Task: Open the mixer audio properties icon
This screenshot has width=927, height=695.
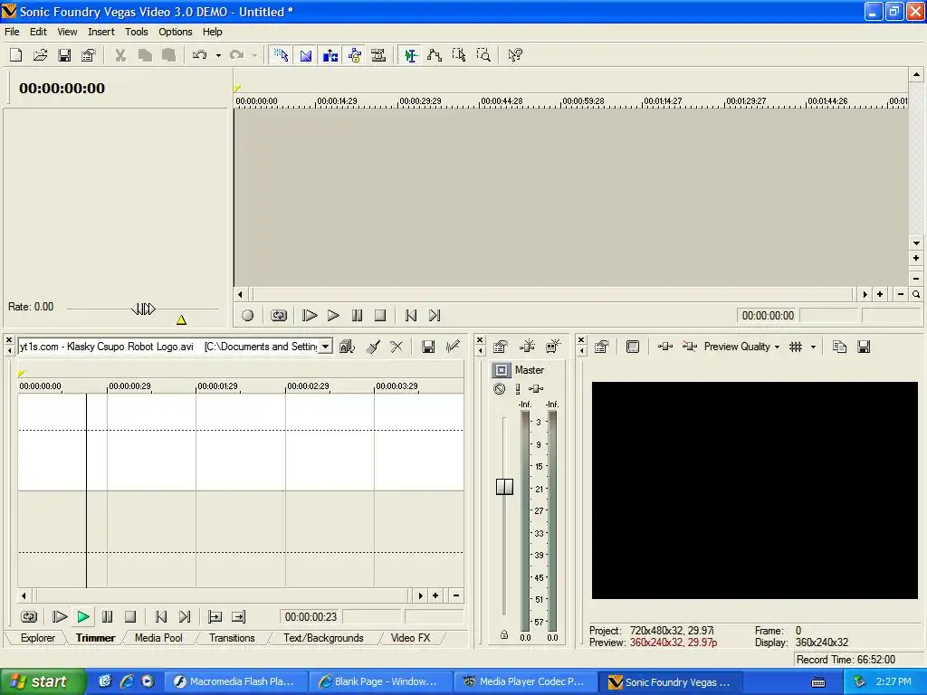Action: pyautogui.click(x=501, y=347)
